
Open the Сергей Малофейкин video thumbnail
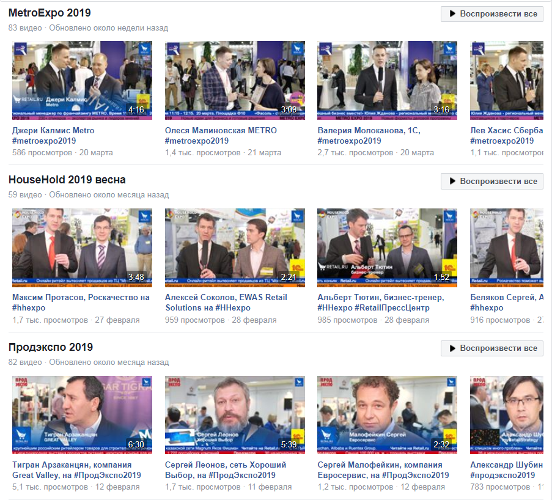[387, 415]
